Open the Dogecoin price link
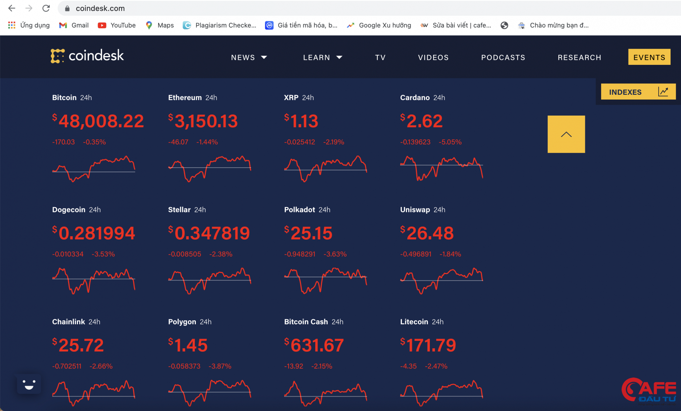Viewport: 681px width, 411px height. (x=69, y=210)
